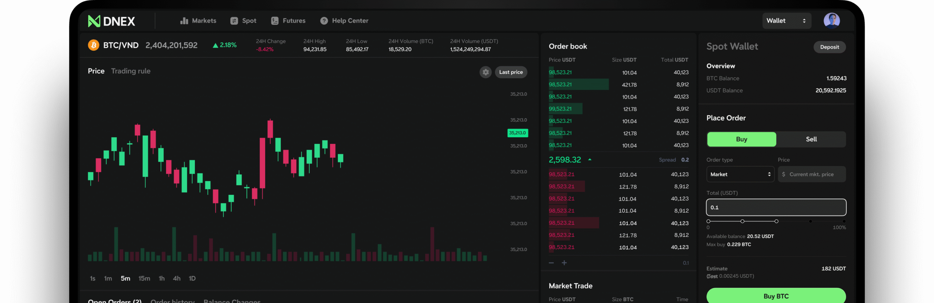Click the Last price button
The image size is (934, 303).
[x=511, y=72]
